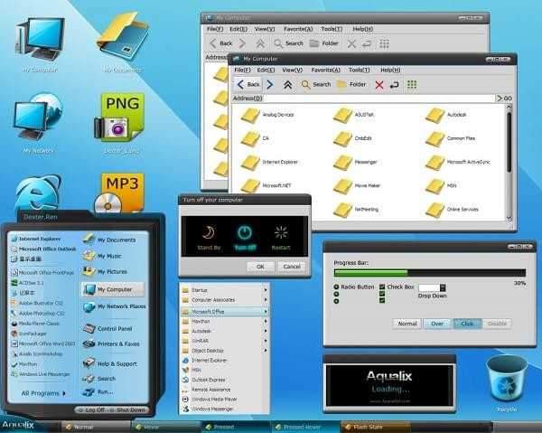542x433 pixels.
Task: Click the Over button in the progress dialog
Action: [437, 323]
